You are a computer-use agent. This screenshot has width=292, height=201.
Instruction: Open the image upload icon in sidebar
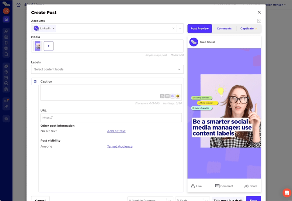pyautogui.click(x=6, y=31)
